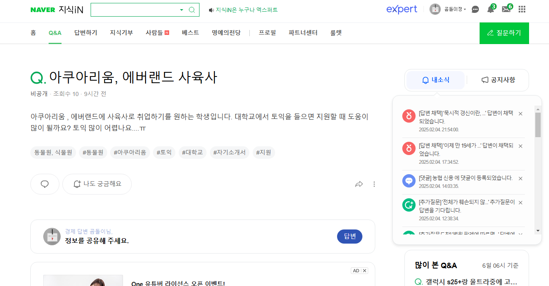549x286 pixels.
Task: Open the notification bell with badge 3
Action: coord(491,9)
